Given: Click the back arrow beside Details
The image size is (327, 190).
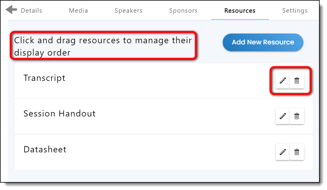Looking at the screenshot, I should point(11,10).
